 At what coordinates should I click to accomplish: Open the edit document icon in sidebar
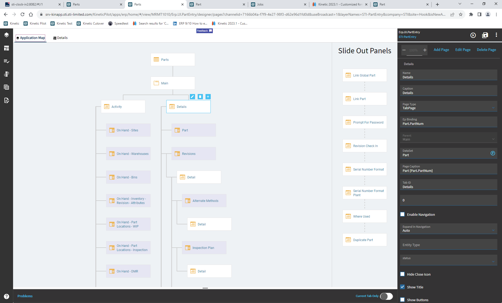click(x=7, y=100)
